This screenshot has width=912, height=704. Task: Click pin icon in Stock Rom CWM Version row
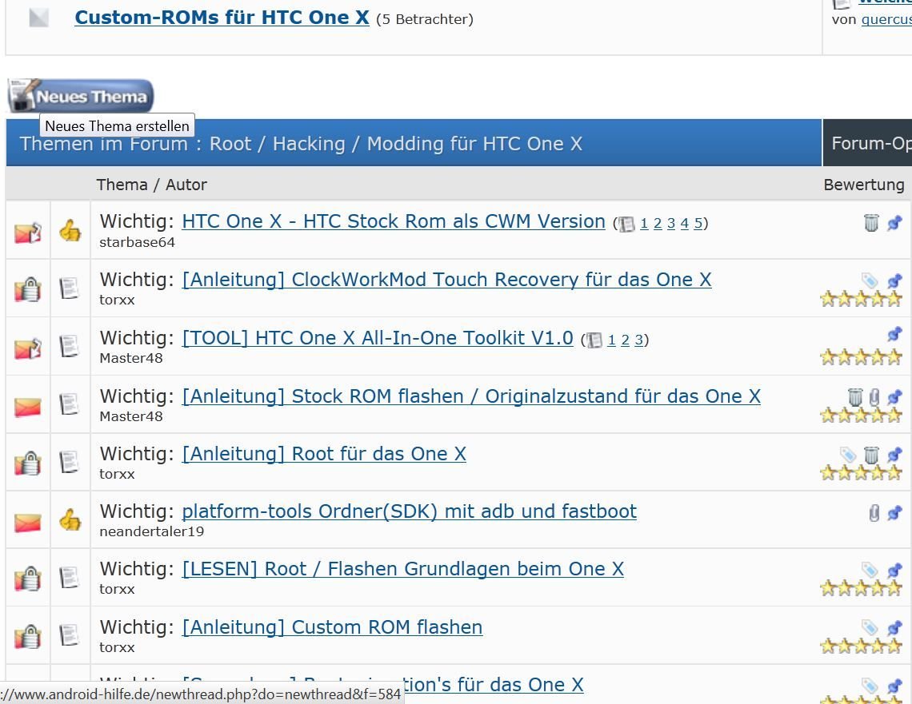coord(894,222)
